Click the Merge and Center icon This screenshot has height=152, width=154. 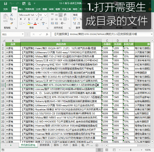(x=65, y=19)
